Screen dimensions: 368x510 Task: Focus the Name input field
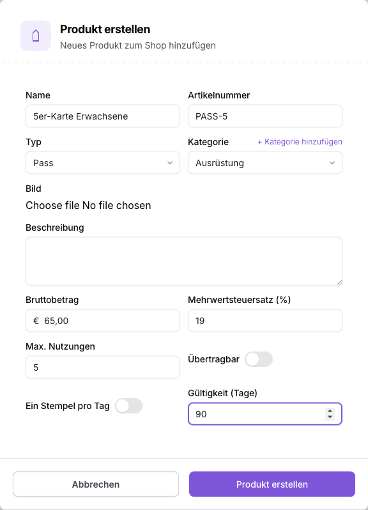[x=103, y=116]
